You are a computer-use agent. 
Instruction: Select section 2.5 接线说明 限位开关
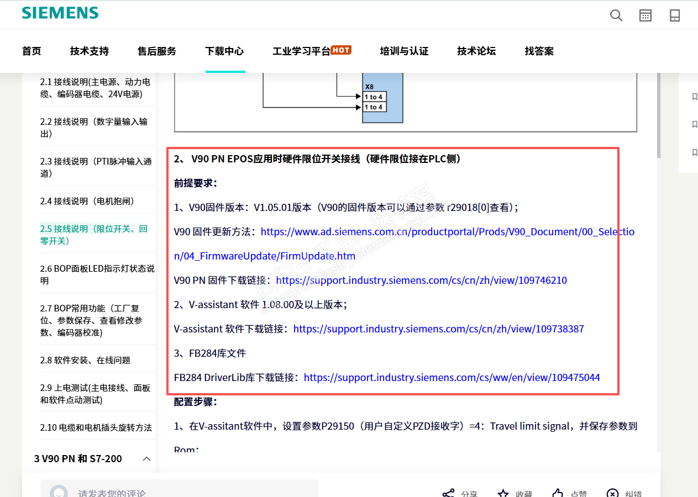tap(94, 235)
